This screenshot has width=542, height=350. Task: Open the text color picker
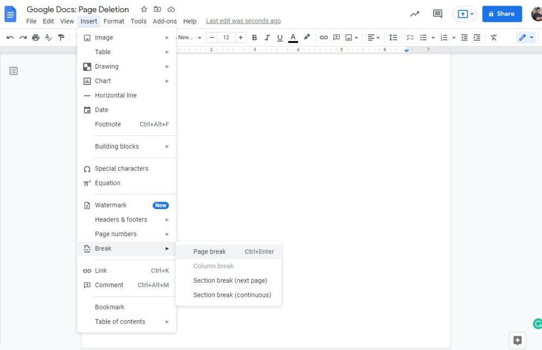pos(293,37)
